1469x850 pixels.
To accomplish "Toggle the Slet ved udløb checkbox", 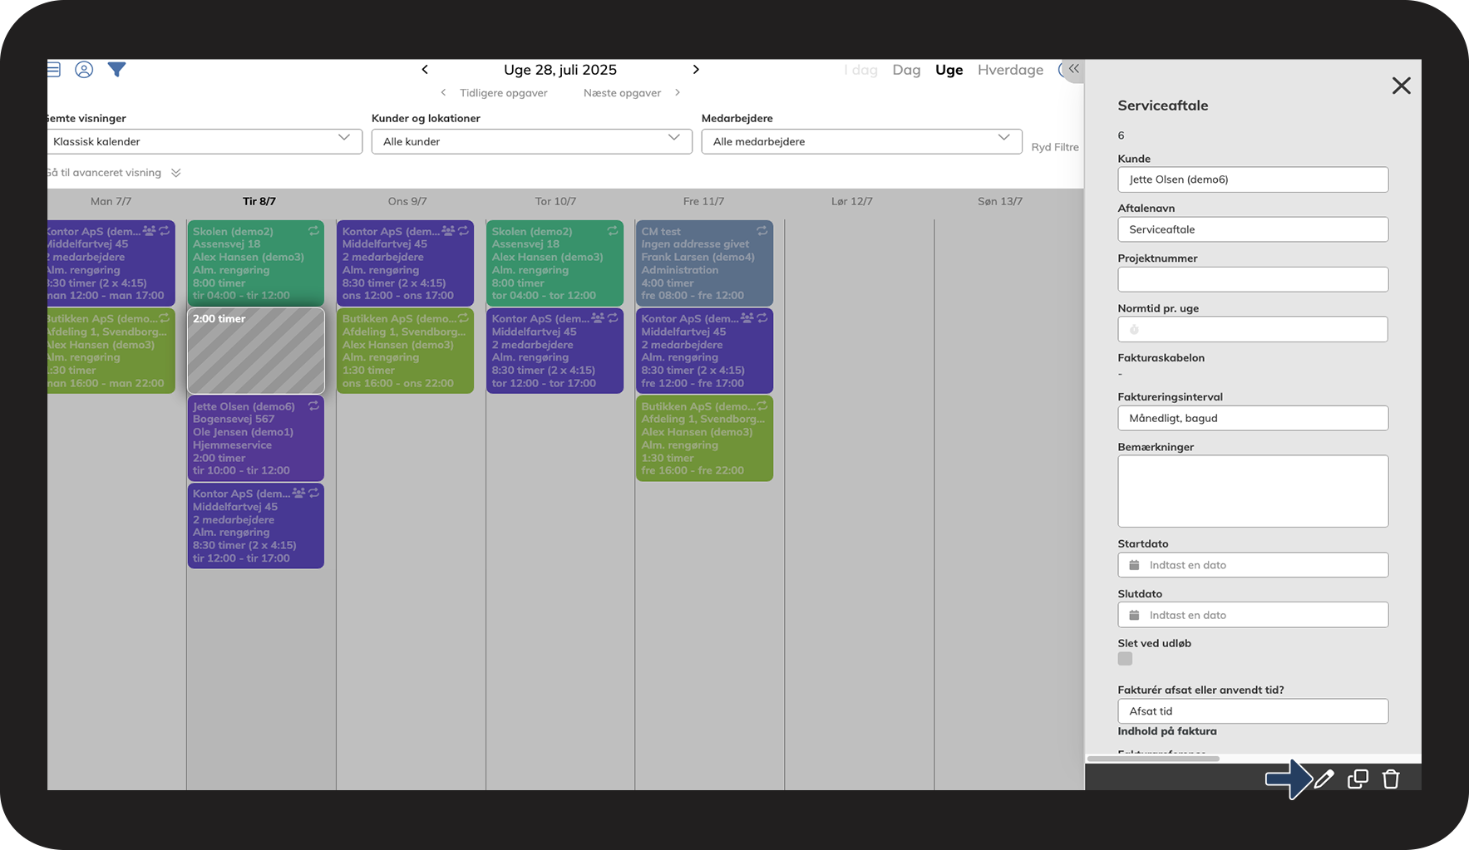I will (x=1125, y=659).
